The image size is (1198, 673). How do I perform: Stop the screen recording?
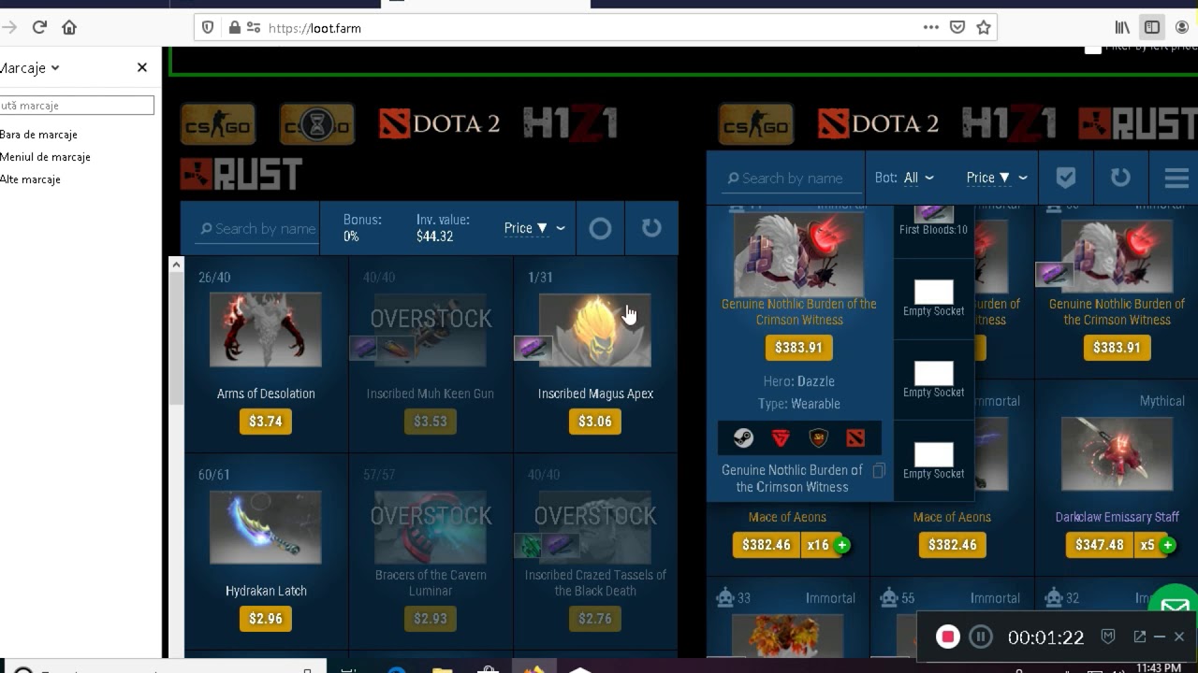pos(948,637)
